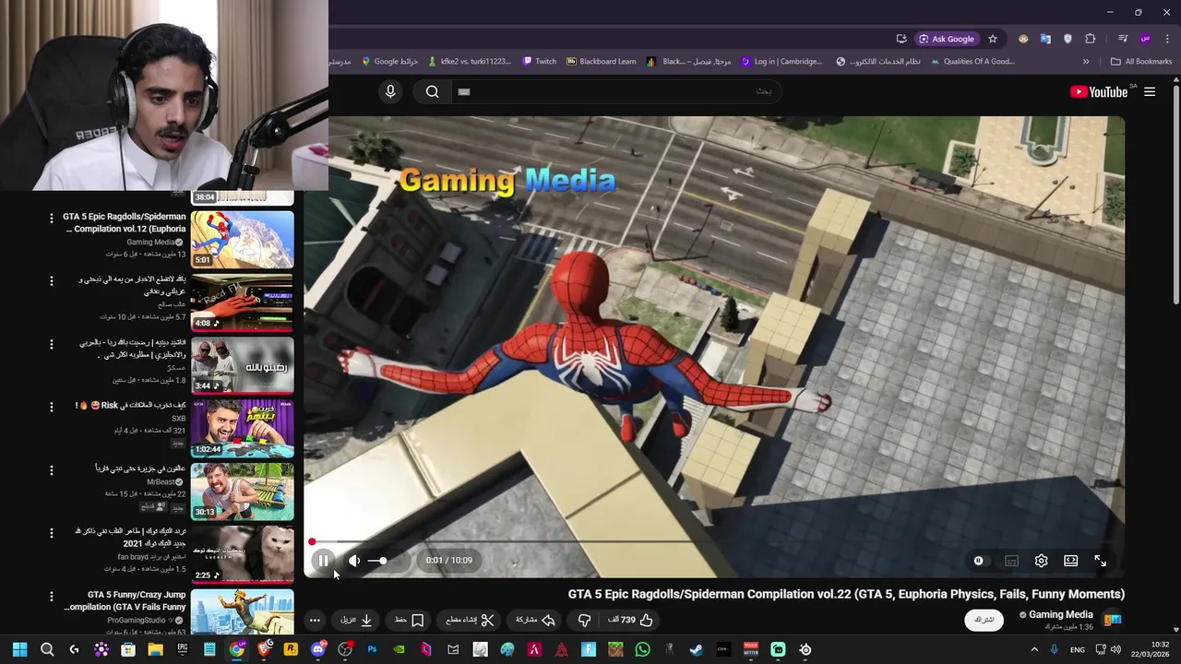Go to the YouTube home logo

tap(1099, 91)
